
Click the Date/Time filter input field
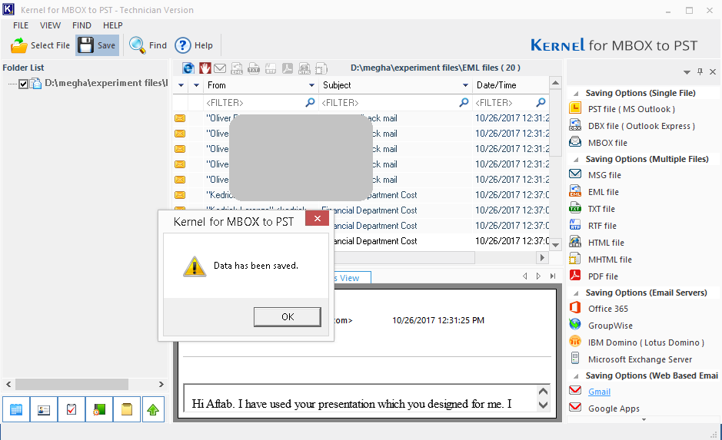[511, 103]
